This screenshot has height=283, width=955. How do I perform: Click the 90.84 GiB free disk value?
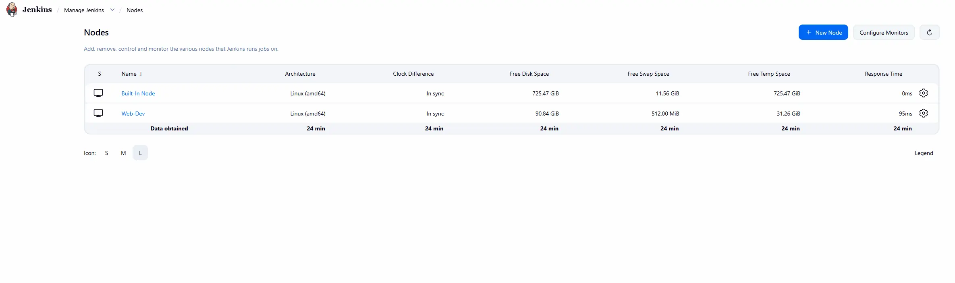[547, 114]
